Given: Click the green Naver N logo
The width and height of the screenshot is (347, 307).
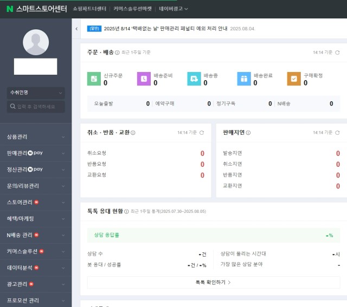Looking at the screenshot, I should 10,9.
